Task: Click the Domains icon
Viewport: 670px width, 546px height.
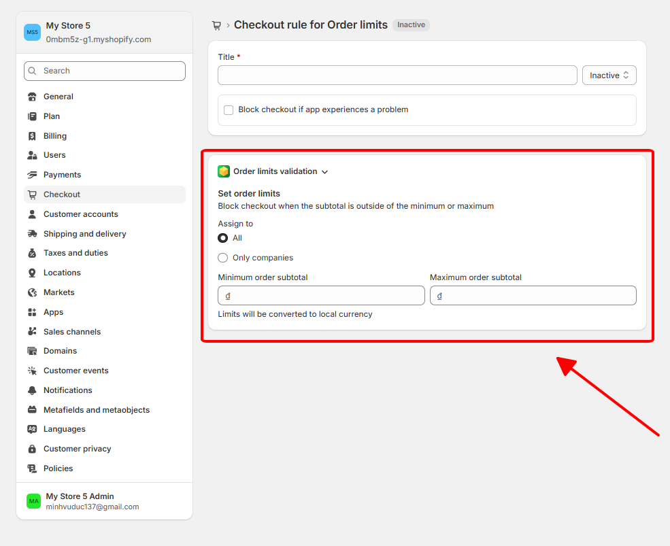Action: pos(32,351)
